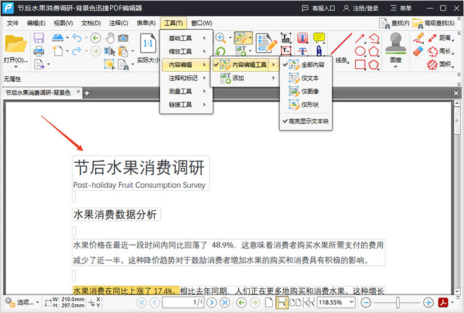Screen dimensions: 464x313
Task: Open the Comments (注释) menu
Action: 118,23
